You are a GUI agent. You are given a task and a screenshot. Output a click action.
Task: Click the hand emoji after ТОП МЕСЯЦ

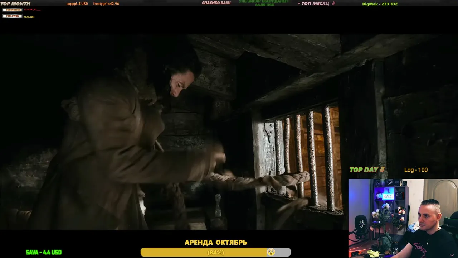point(333,3)
